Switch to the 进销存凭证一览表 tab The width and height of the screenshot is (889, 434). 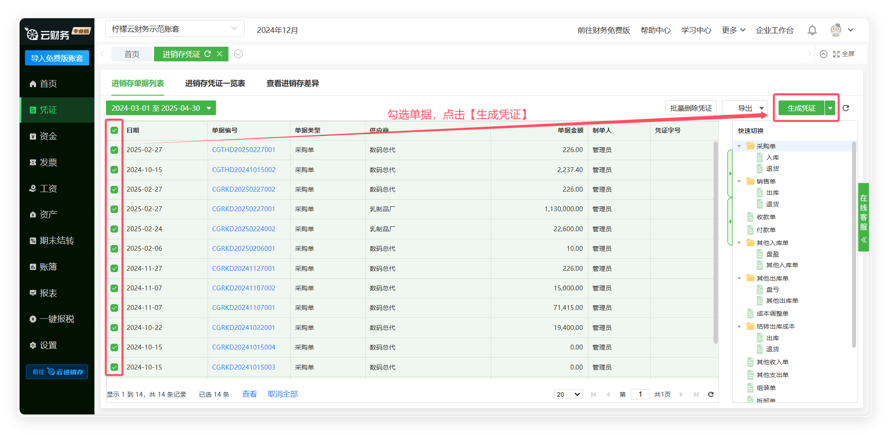[215, 83]
